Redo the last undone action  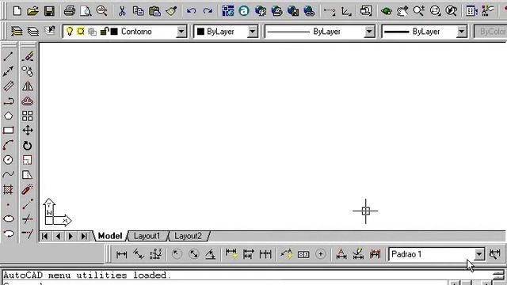tap(208, 11)
